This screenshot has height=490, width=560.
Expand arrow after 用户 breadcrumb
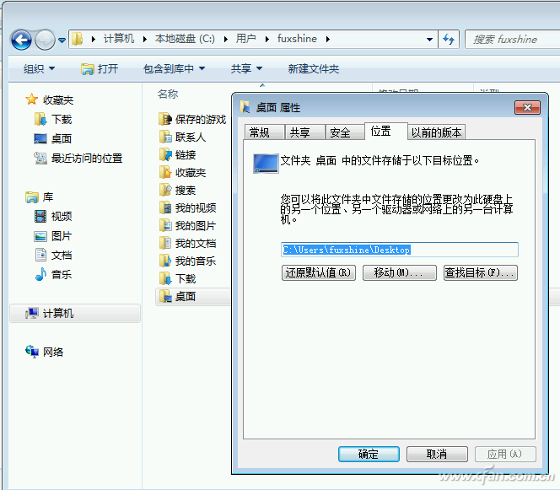[267, 39]
